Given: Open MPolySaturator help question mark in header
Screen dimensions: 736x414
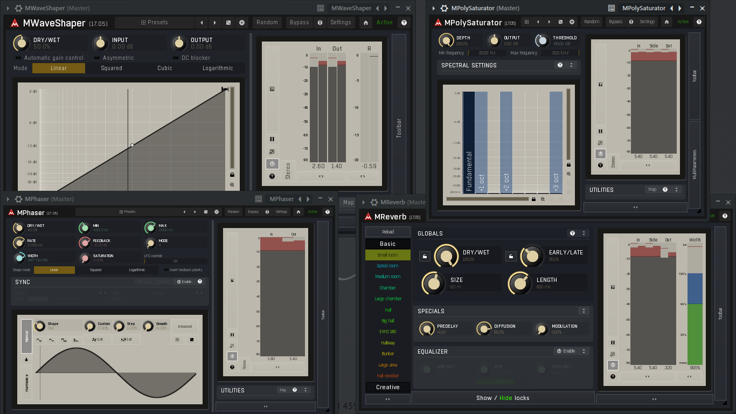Looking at the screenshot, I should (x=699, y=22).
